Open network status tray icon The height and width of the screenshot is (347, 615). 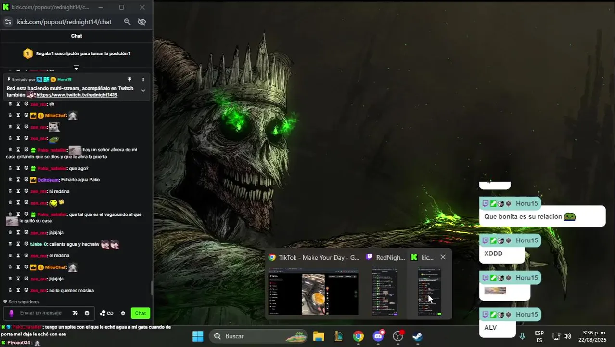(556, 336)
